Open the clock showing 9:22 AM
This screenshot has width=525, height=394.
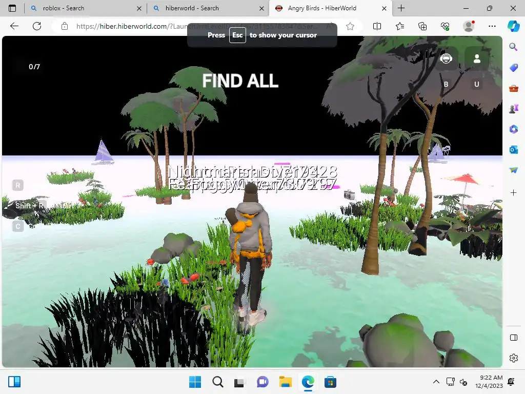click(489, 382)
